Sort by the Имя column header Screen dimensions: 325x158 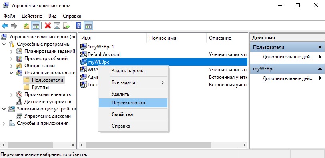point(113,38)
